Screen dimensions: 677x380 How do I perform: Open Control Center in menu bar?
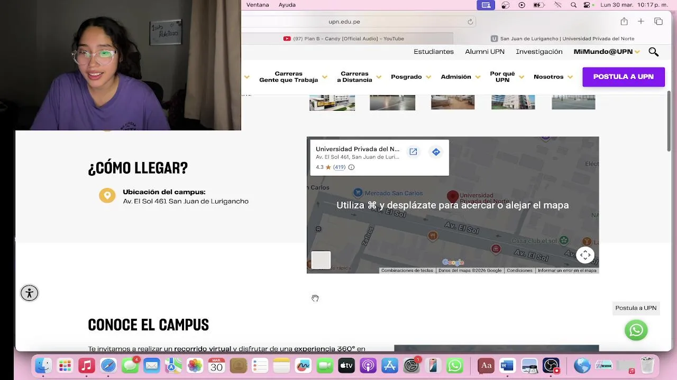point(587,5)
